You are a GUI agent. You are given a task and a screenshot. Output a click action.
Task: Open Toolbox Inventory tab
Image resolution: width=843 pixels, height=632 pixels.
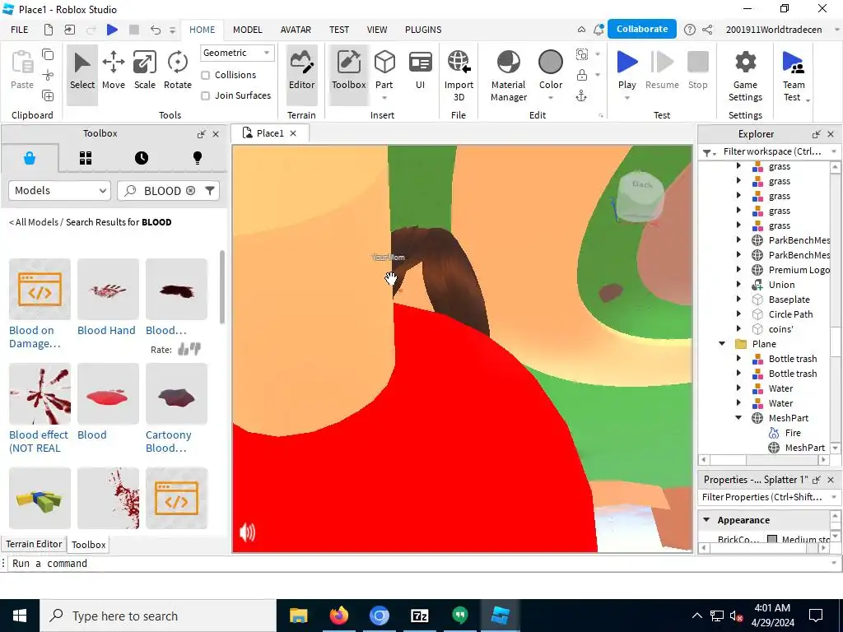86,158
